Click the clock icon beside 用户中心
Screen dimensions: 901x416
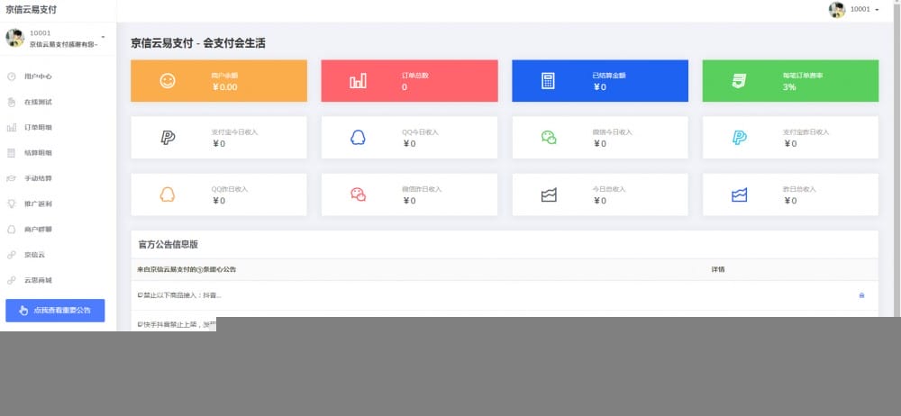pyautogui.click(x=12, y=77)
